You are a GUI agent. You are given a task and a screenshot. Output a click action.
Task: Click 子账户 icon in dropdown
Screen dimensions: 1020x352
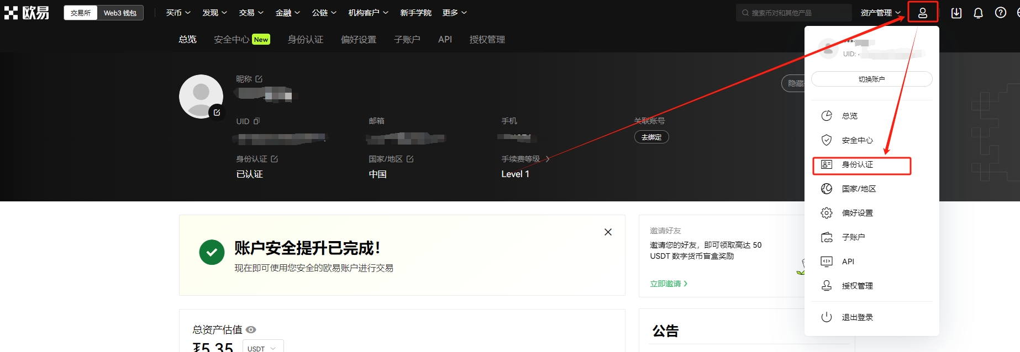tap(827, 237)
